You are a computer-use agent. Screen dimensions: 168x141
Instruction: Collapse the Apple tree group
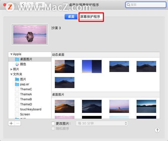[12, 54]
